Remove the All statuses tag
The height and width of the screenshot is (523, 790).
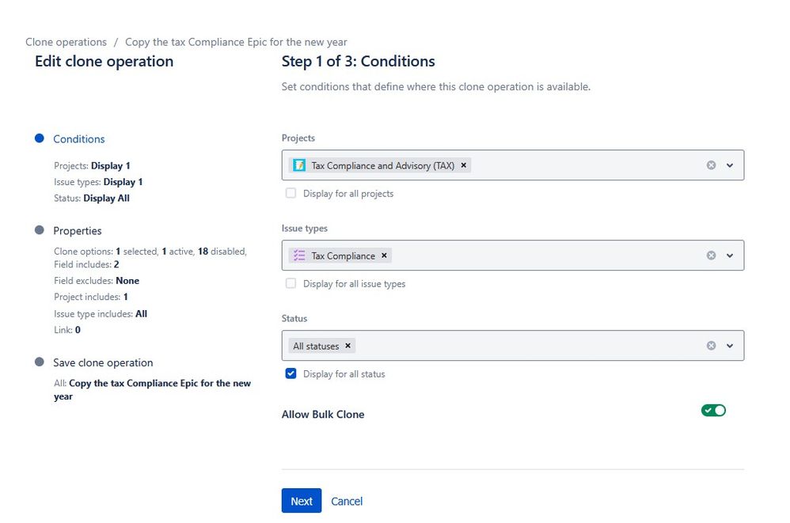point(348,346)
